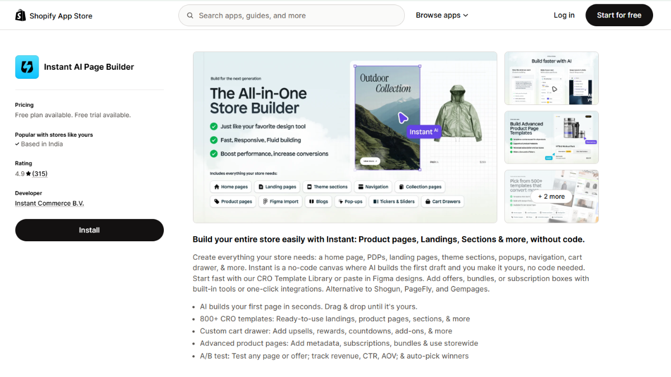
Task: Click the 'Pricing' label in the sidebar
Action: pos(25,105)
